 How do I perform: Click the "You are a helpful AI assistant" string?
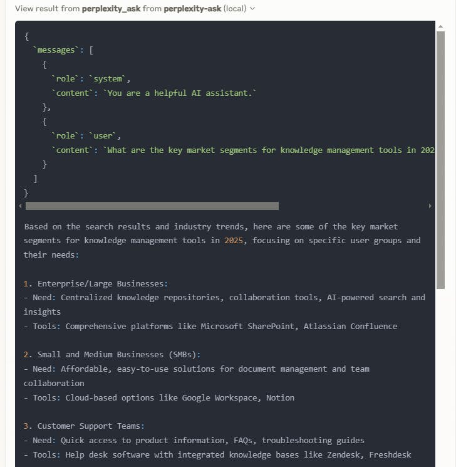pos(182,93)
